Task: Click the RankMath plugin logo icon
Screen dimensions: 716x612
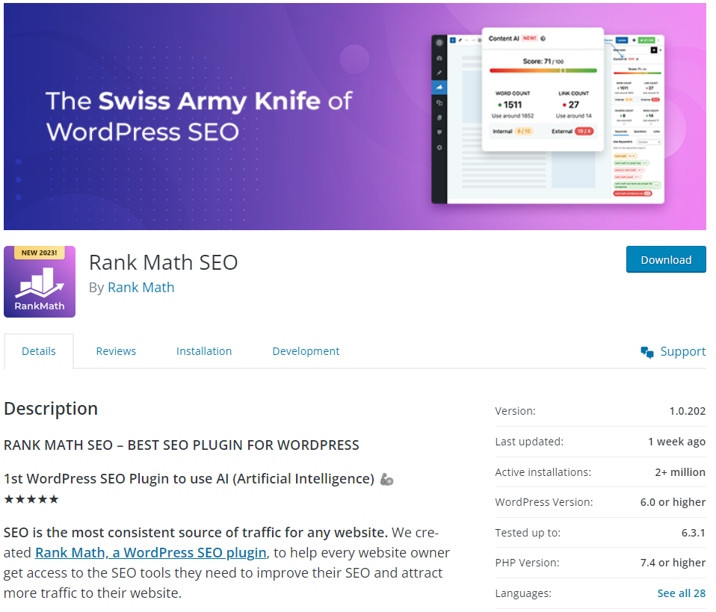Action: [40, 282]
